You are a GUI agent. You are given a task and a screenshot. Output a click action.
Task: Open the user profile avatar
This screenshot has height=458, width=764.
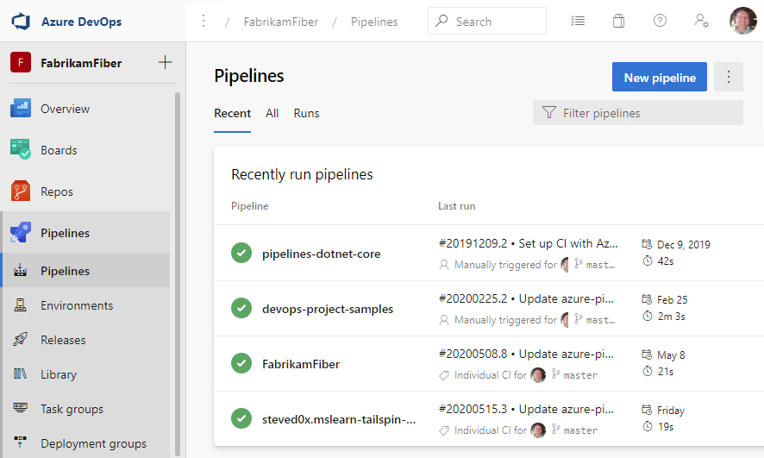742,21
